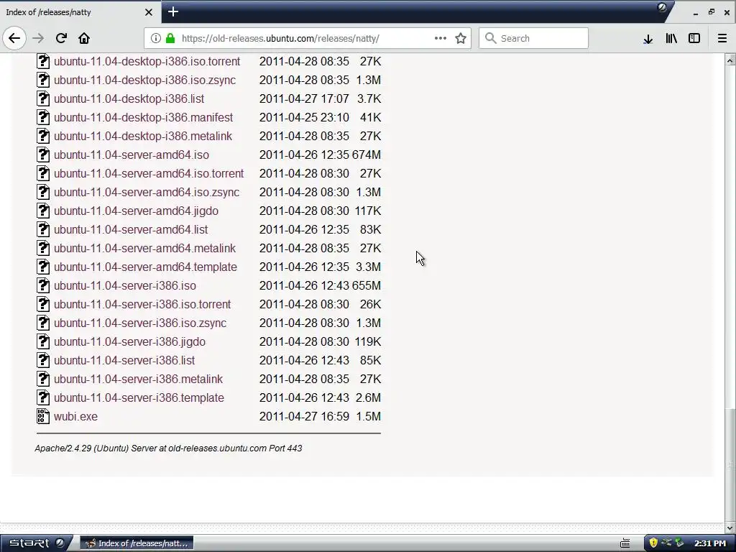Open ubuntu-11.04-server-amd64.metalink link

click(x=144, y=248)
